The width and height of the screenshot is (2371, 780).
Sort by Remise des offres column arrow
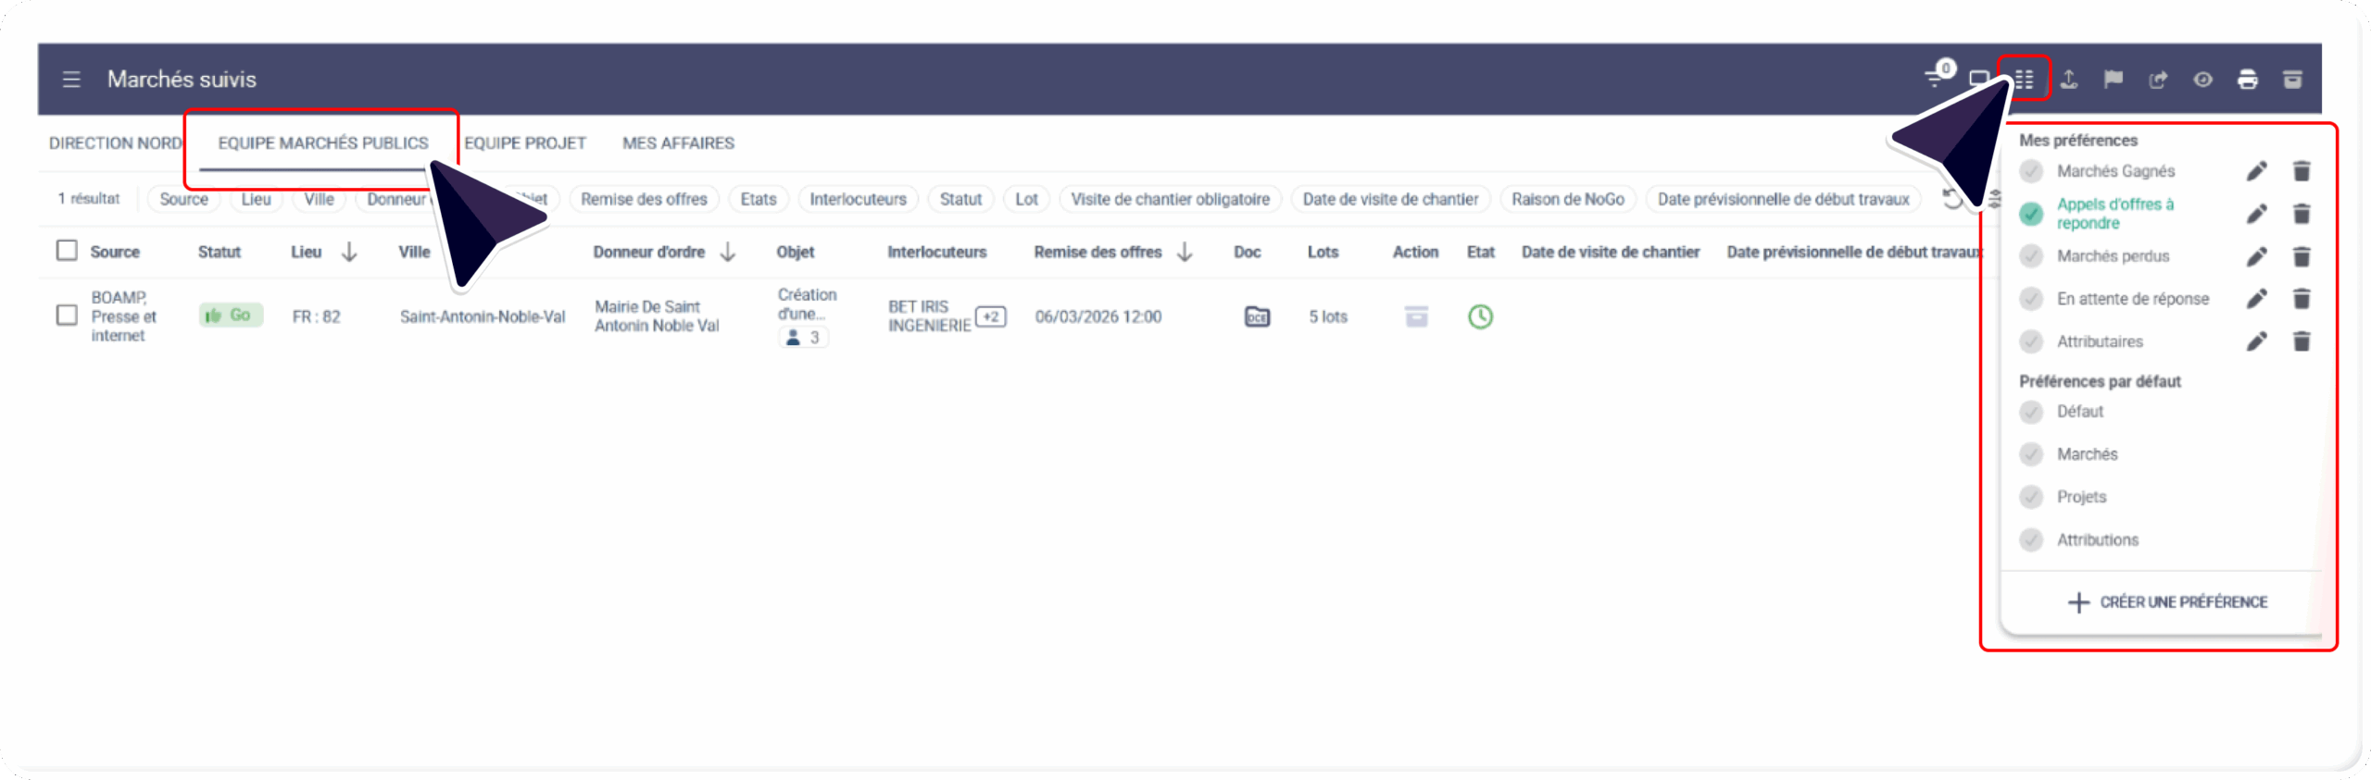pos(1185,252)
